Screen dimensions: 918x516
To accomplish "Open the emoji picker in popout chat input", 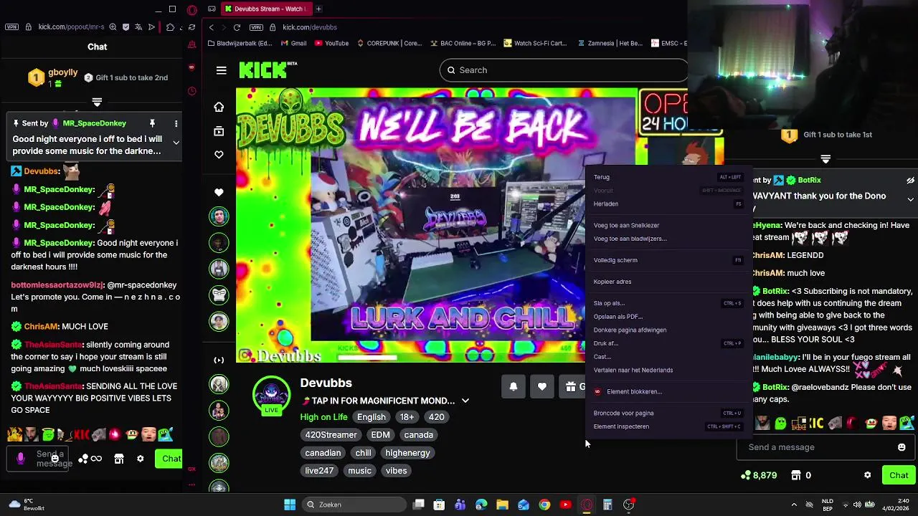I will click(55, 459).
